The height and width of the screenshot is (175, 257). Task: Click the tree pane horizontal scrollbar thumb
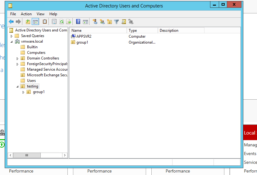coord(27,155)
